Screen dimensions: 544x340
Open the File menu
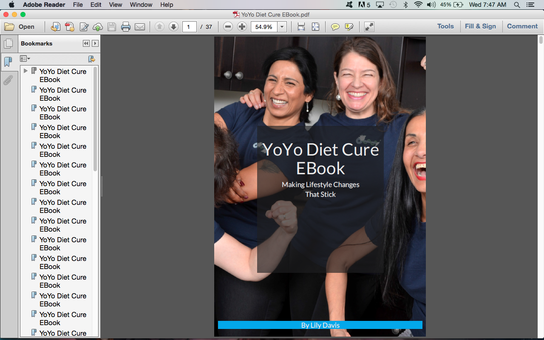coord(78,5)
